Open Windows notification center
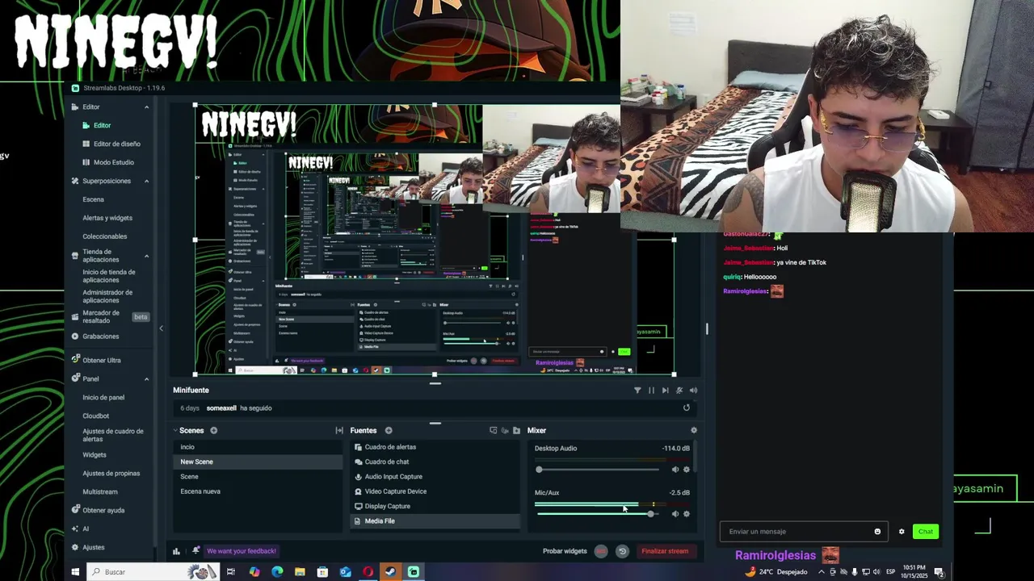Viewport: 1034px width, 581px height. click(939, 572)
